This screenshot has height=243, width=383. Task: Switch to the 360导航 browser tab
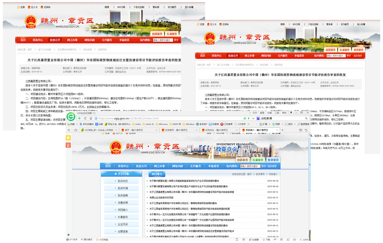tap(98, 130)
